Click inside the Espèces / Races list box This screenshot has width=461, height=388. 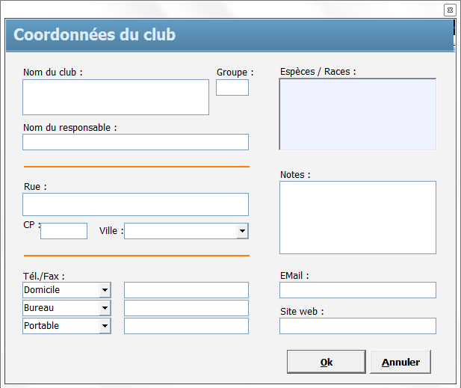point(357,114)
